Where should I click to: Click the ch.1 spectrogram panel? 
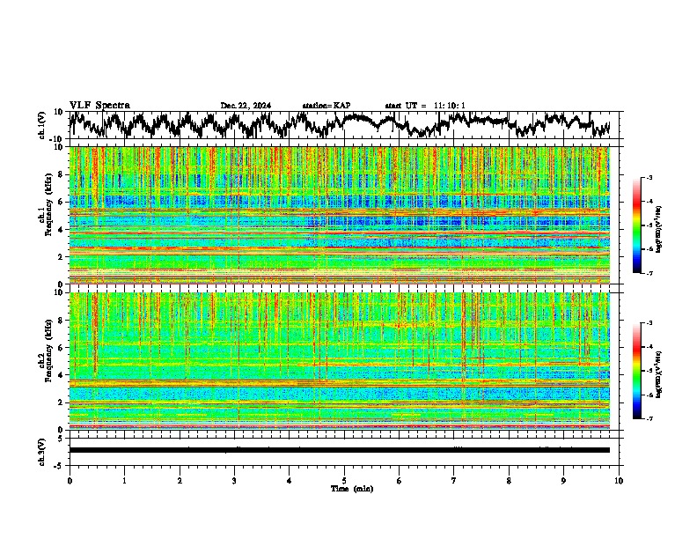point(339,215)
